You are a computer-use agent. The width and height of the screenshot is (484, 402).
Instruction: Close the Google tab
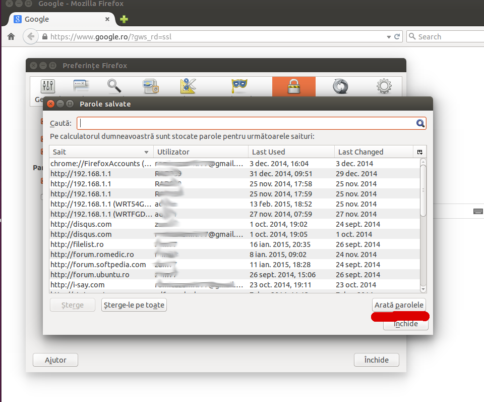tap(107, 19)
